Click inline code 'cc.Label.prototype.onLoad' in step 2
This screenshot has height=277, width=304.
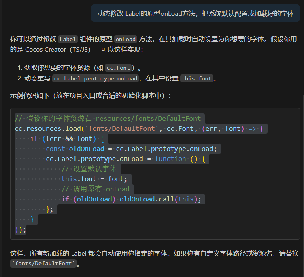point(96,78)
